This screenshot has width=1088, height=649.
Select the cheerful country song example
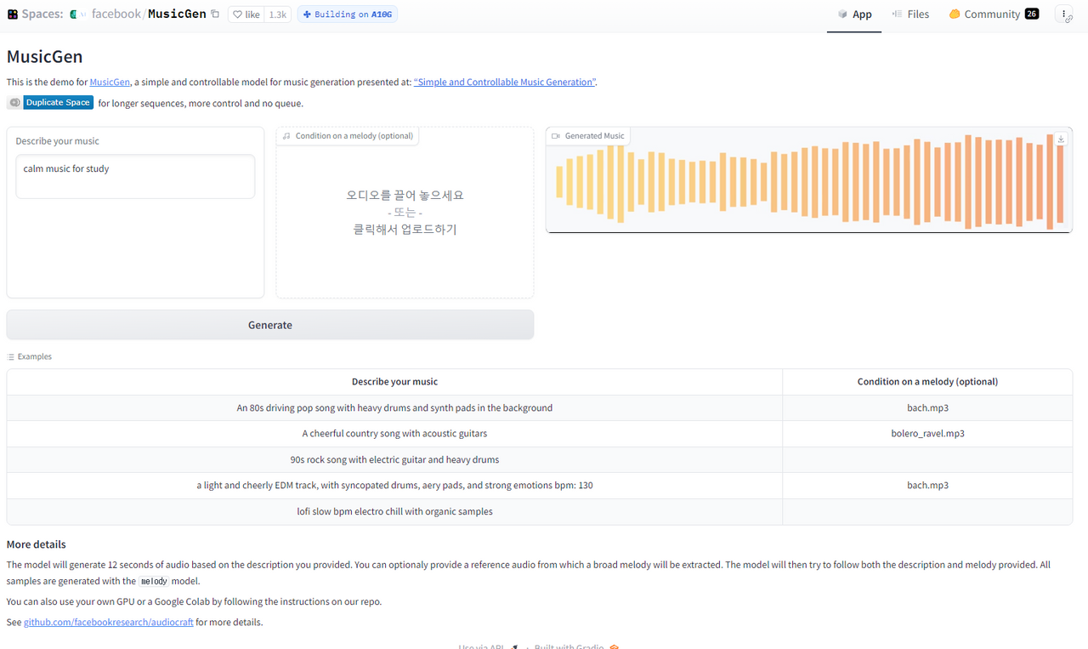point(394,434)
